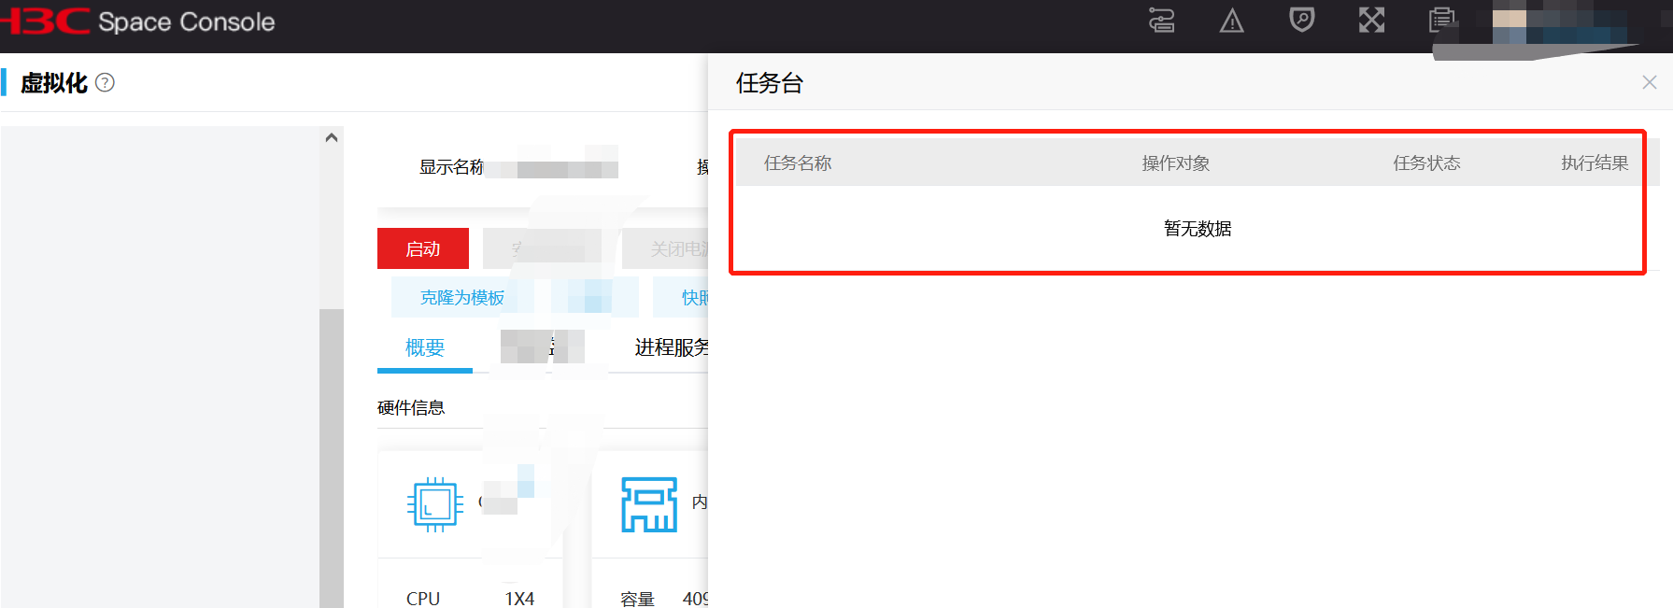Viewport: 1673px width, 608px height.
Task: Toggle fullscreen with the expand arrows icon
Action: pos(1371,20)
